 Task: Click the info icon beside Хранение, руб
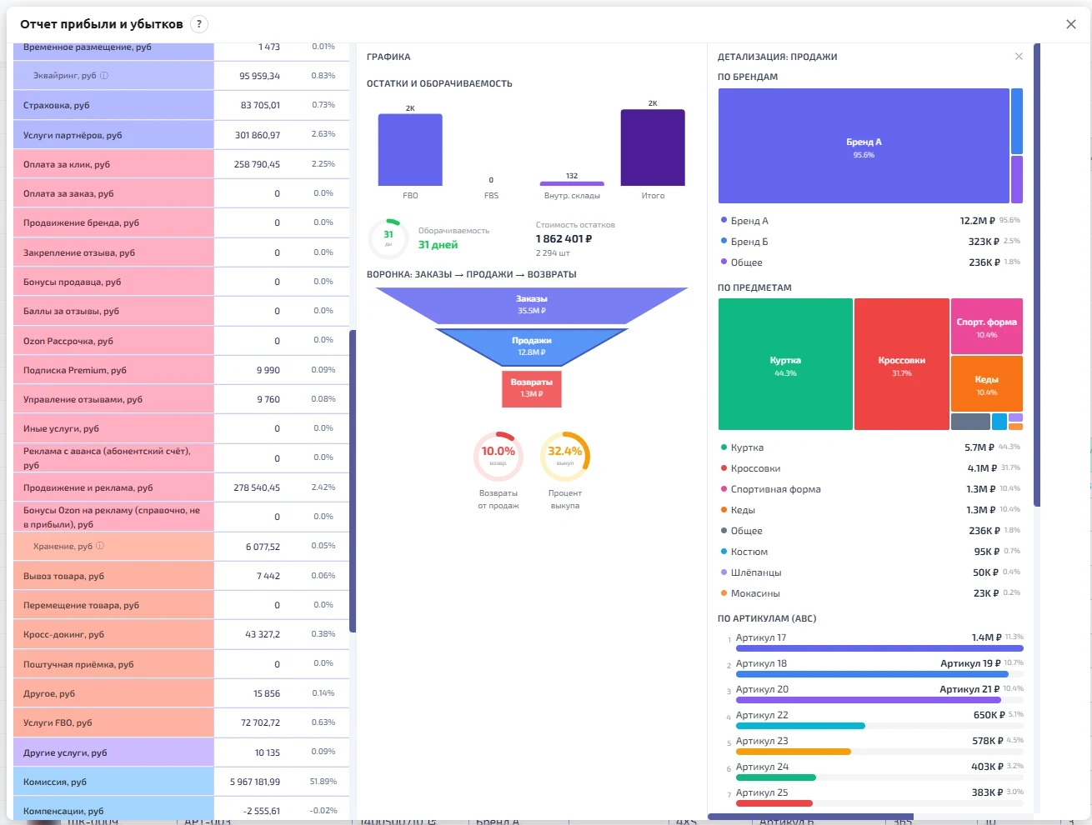click(100, 547)
